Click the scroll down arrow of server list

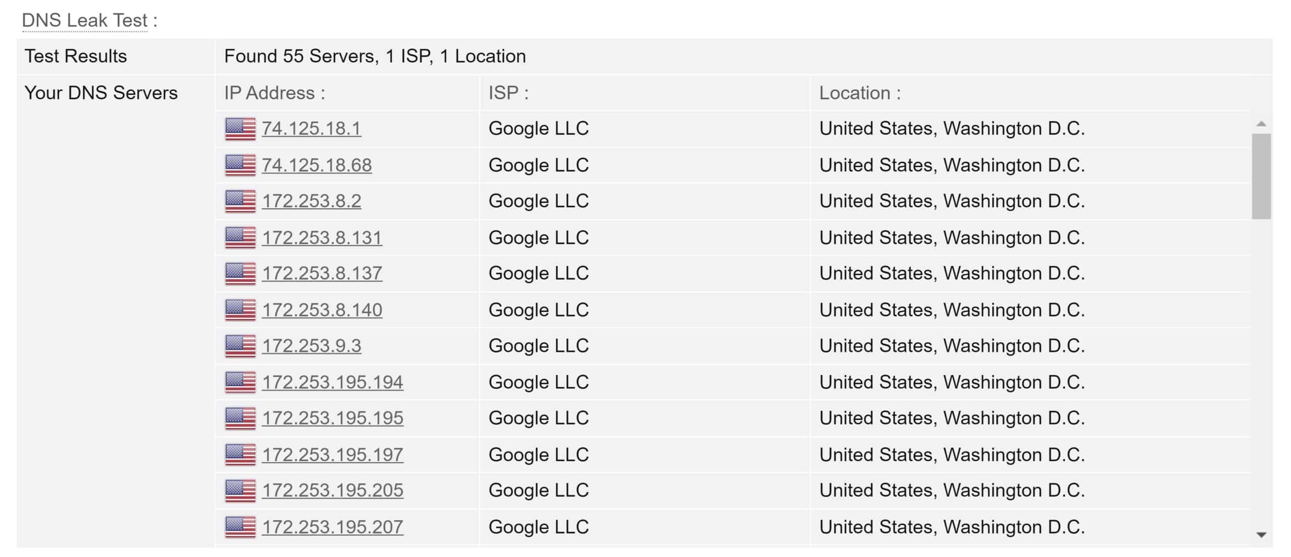point(1261,535)
